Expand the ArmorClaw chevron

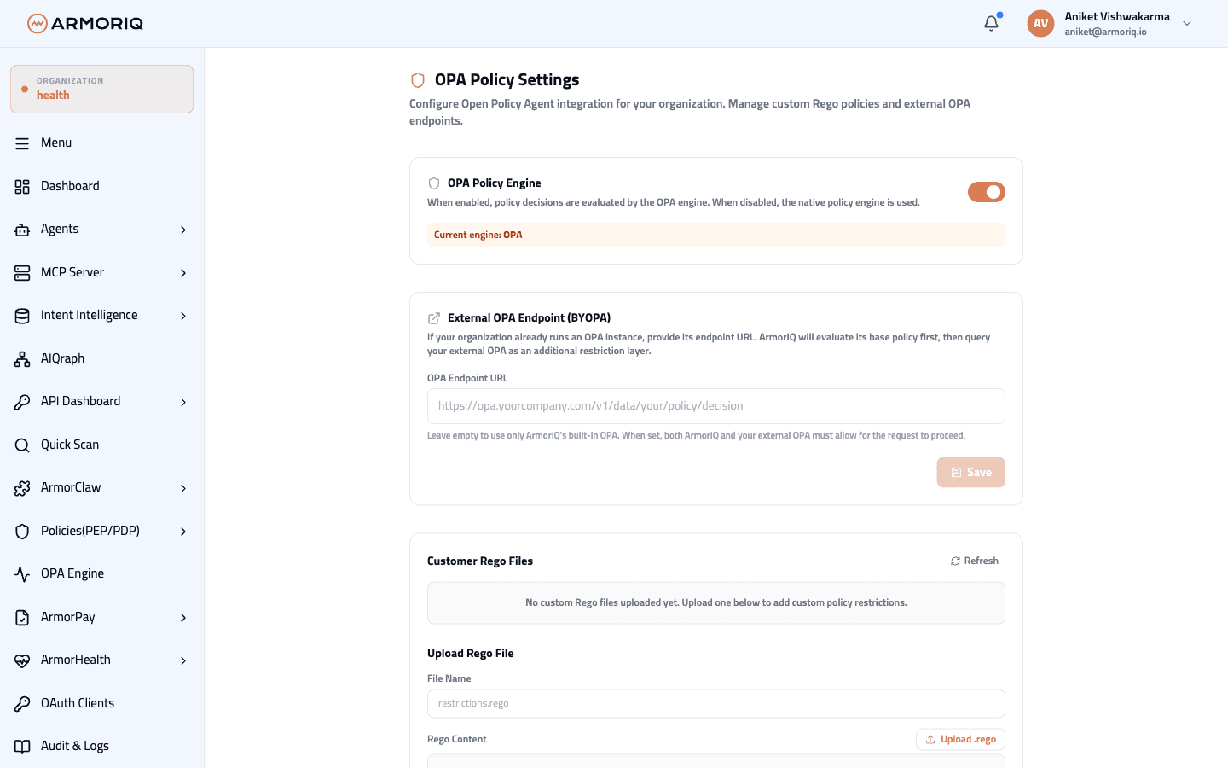(183, 488)
